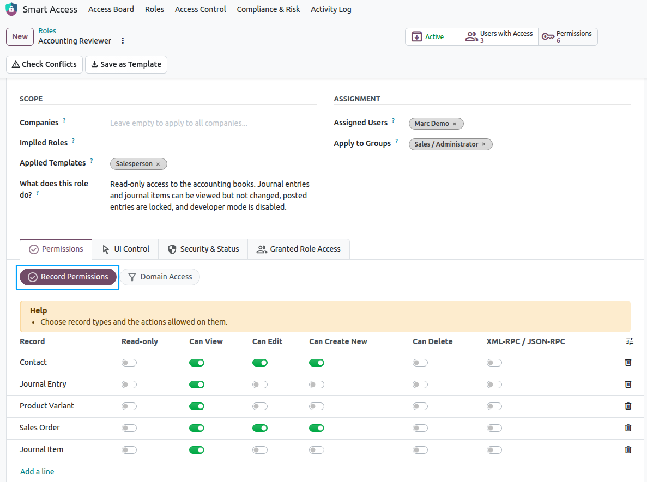Run Check Conflicts
647x482 pixels.
(x=45, y=64)
